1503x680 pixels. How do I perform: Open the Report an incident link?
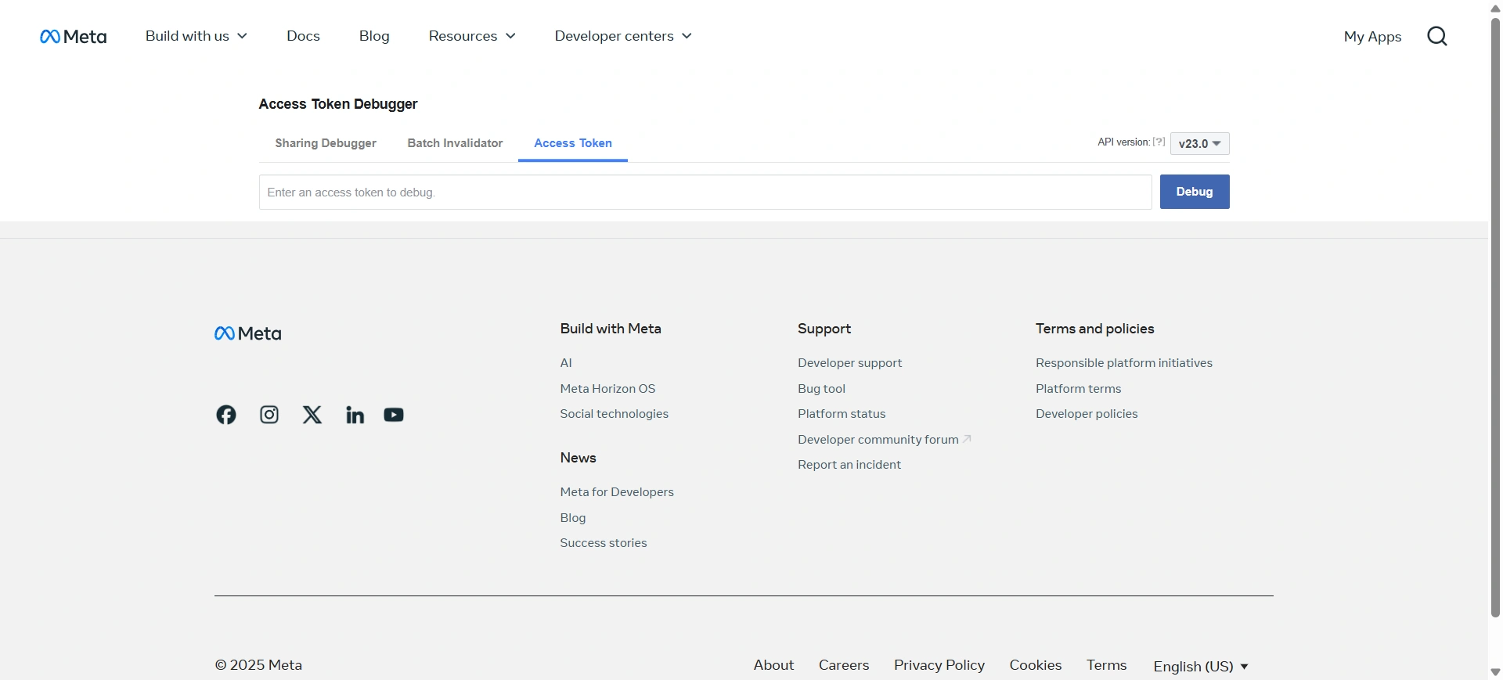click(849, 465)
